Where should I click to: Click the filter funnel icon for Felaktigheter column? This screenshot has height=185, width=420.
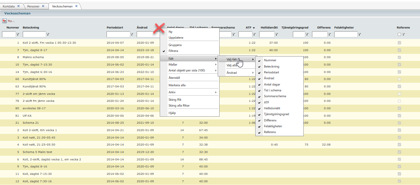coord(359,34)
